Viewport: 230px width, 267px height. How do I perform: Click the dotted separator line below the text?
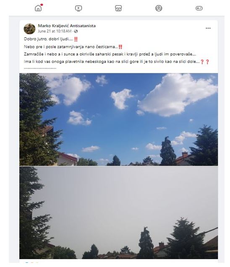pyautogui.click(x=40, y=68)
